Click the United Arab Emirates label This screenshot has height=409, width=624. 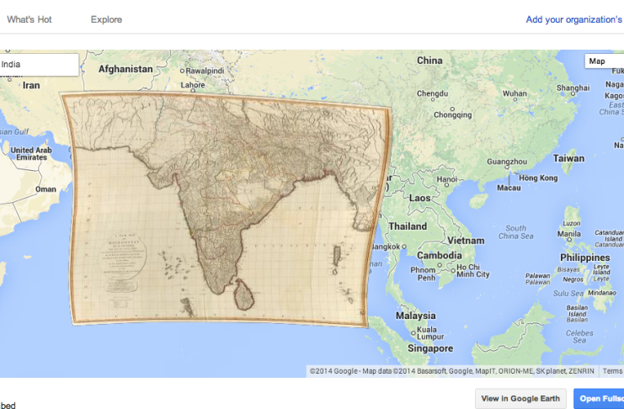click(x=31, y=153)
